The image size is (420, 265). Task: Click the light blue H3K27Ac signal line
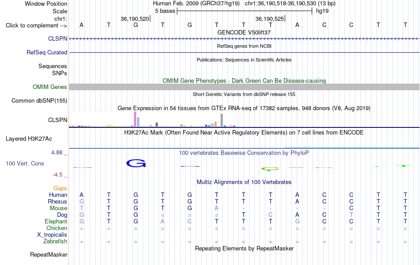point(352,148)
